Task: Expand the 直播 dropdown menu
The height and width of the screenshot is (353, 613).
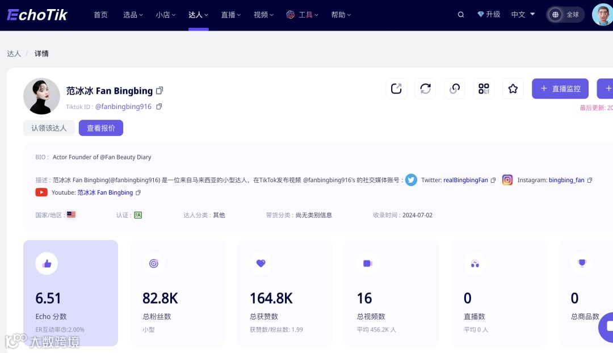Action: pos(230,15)
